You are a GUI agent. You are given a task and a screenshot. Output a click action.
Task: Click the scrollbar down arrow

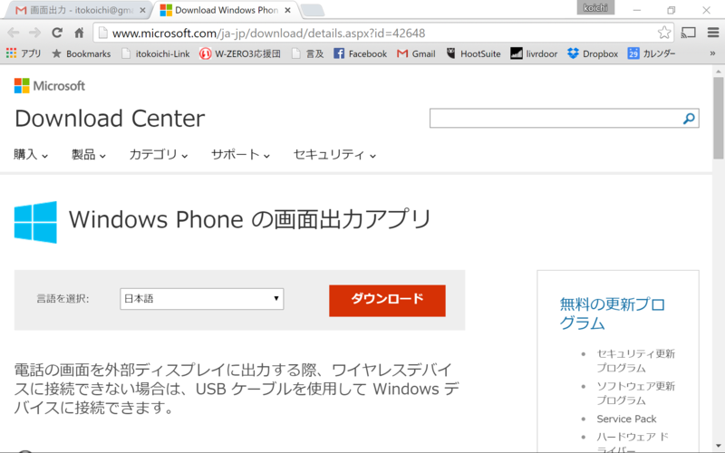718,447
